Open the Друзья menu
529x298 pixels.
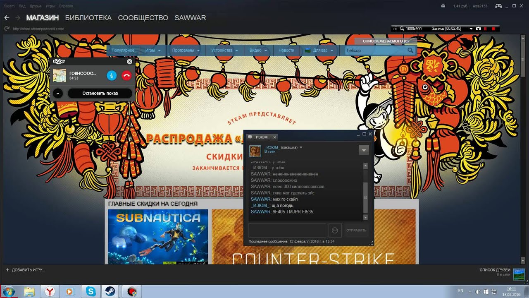coord(36,6)
